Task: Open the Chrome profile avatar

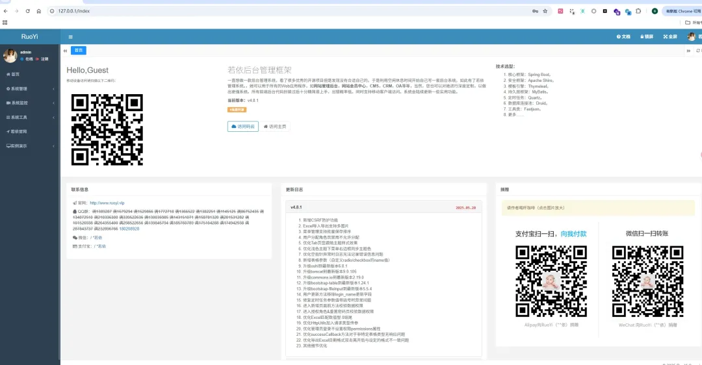Action: pyautogui.click(x=655, y=11)
